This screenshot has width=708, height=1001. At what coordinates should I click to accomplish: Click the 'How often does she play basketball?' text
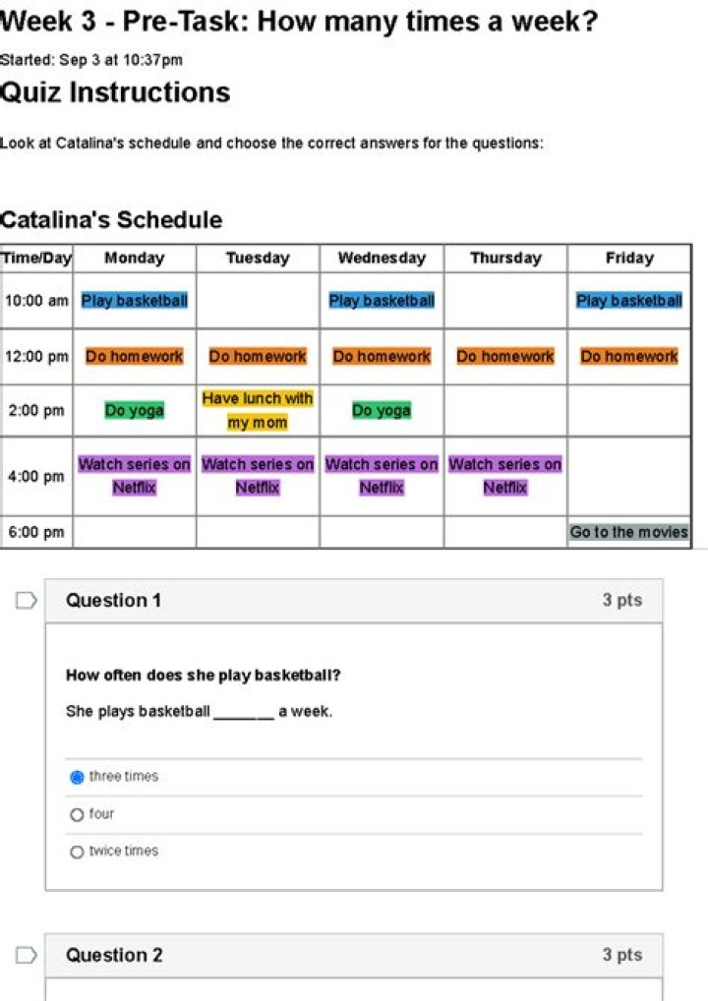[203, 676]
